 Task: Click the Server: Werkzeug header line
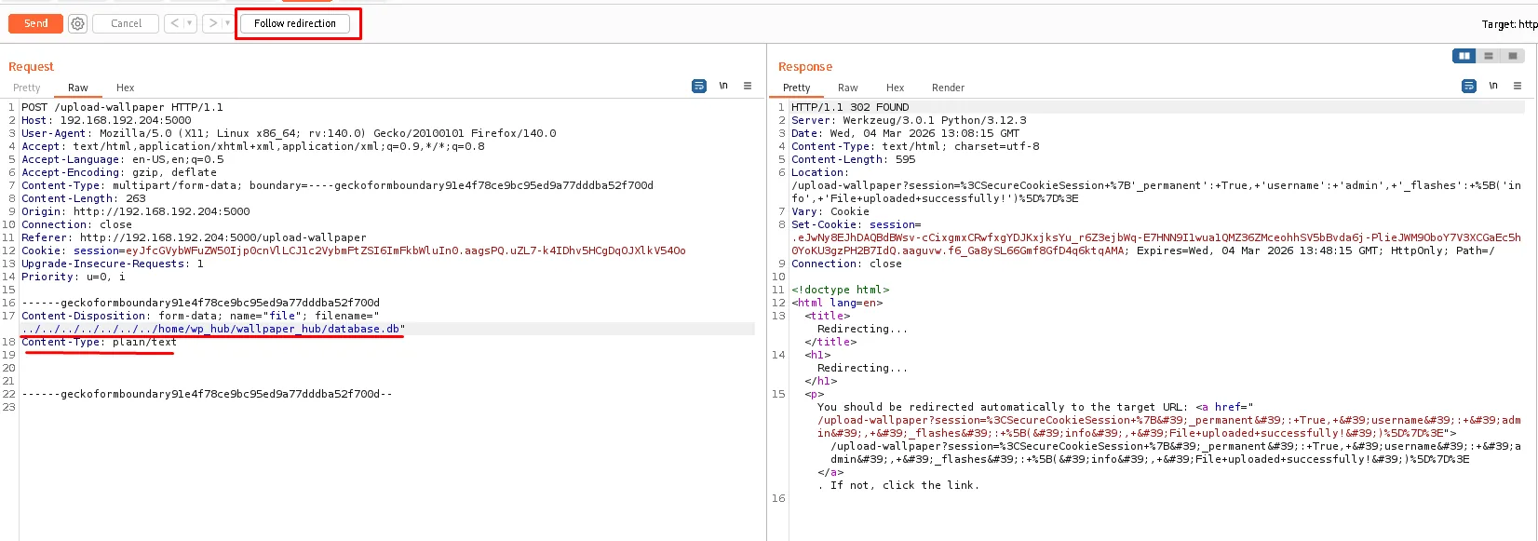909,120
